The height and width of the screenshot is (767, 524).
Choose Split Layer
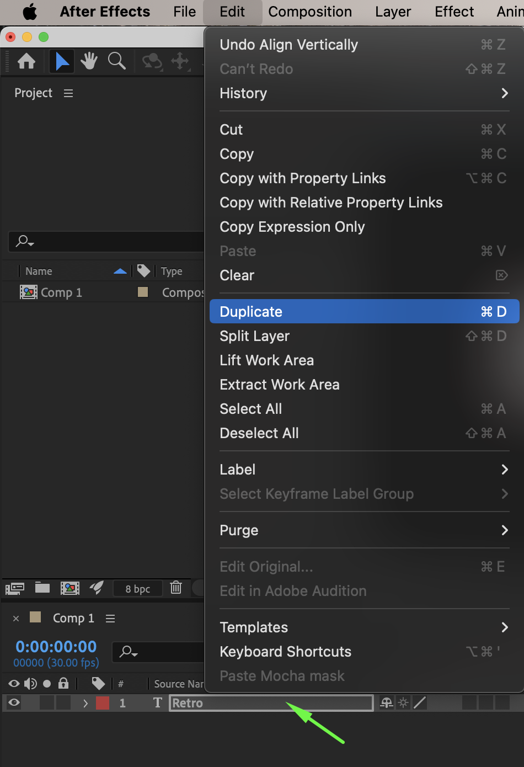(x=364, y=336)
